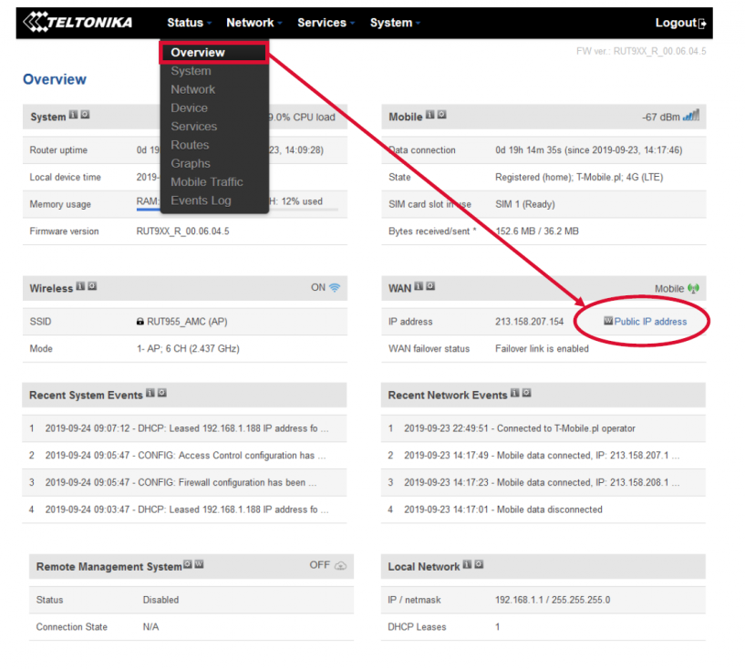The image size is (745, 669).
Task: Click Firewall configuration event row
Action: point(184,482)
